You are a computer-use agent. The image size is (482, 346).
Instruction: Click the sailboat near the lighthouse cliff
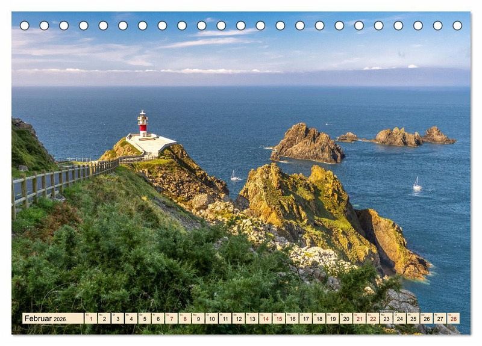234,176
